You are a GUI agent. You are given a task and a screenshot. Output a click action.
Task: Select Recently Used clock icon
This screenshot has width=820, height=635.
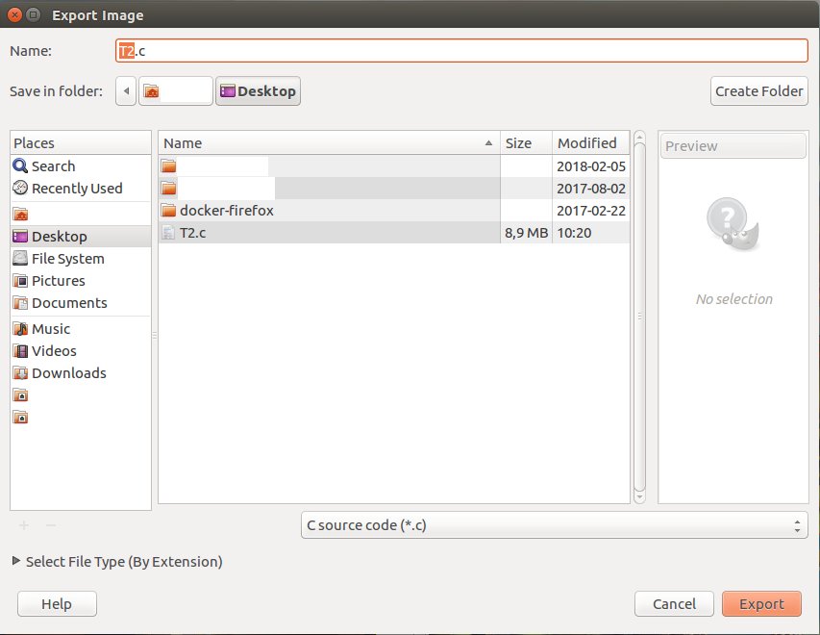(x=21, y=189)
